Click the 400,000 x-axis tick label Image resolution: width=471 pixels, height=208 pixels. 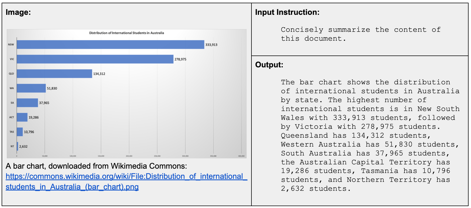click(241, 156)
